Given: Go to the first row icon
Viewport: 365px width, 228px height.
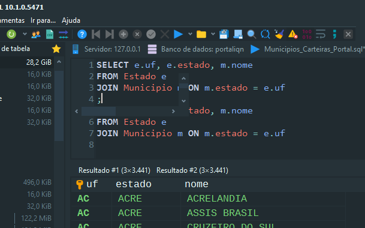Looking at the screenshot, I should click(96, 34).
